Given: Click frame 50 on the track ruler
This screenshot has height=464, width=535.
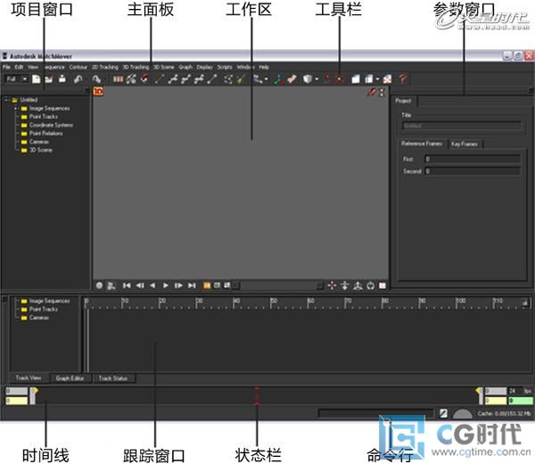Looking at the screenshot, I should coord(274,301).
